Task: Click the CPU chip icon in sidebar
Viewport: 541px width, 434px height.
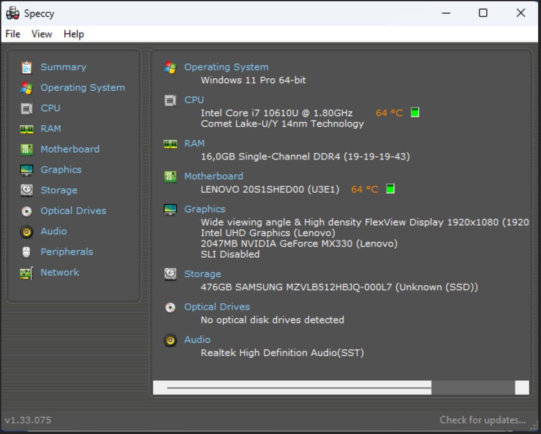Action: (x=26, y=108)
